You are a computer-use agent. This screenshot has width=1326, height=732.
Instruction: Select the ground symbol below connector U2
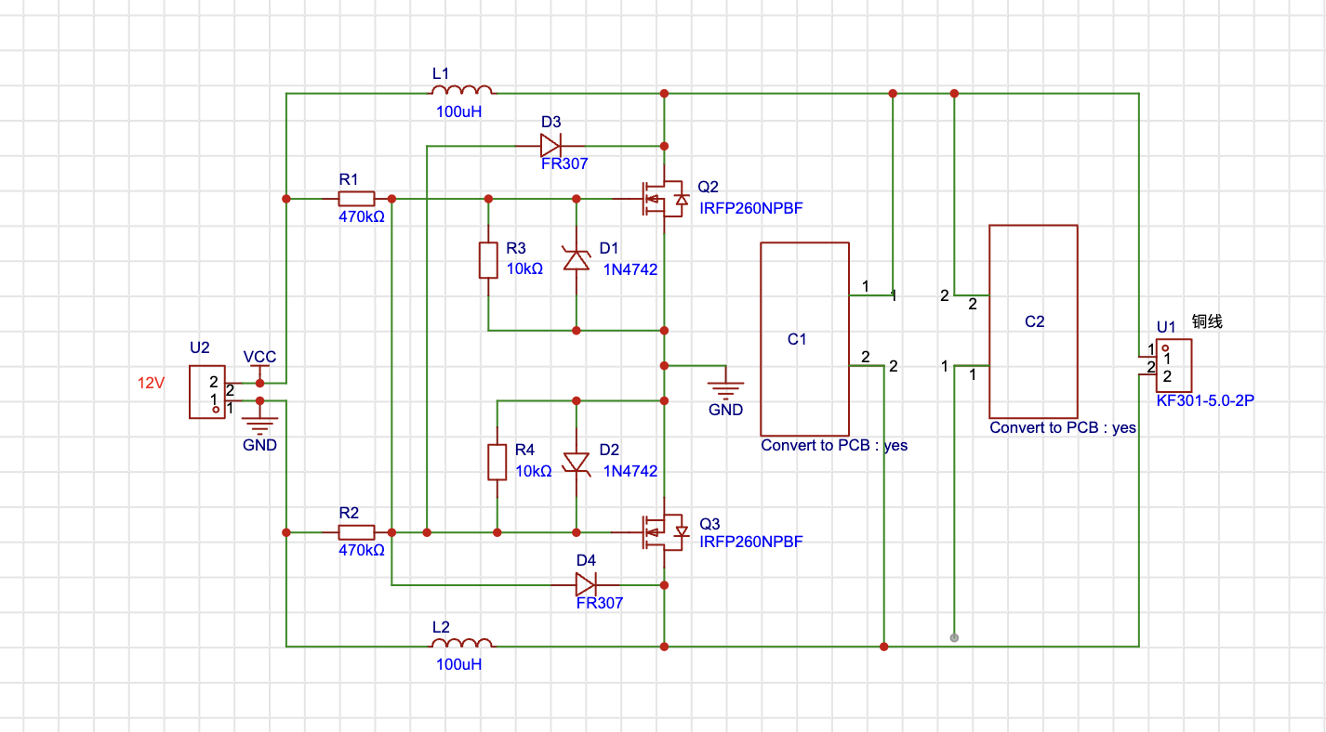260,418
